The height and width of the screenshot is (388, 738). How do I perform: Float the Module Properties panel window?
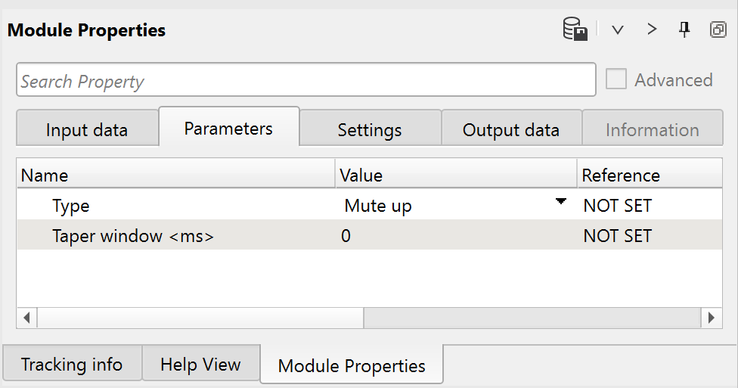coord(718,30)
